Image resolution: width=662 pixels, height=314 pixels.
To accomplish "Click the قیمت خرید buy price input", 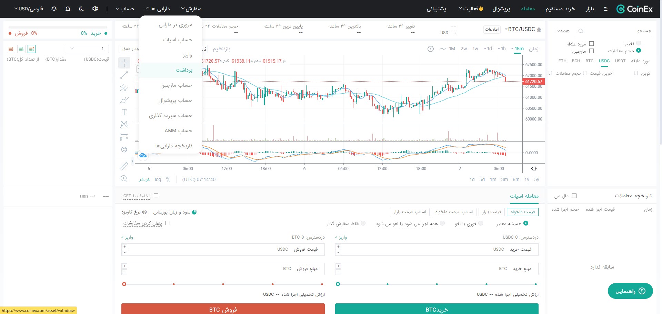I will pyautogui.click(x=437, y=250).
